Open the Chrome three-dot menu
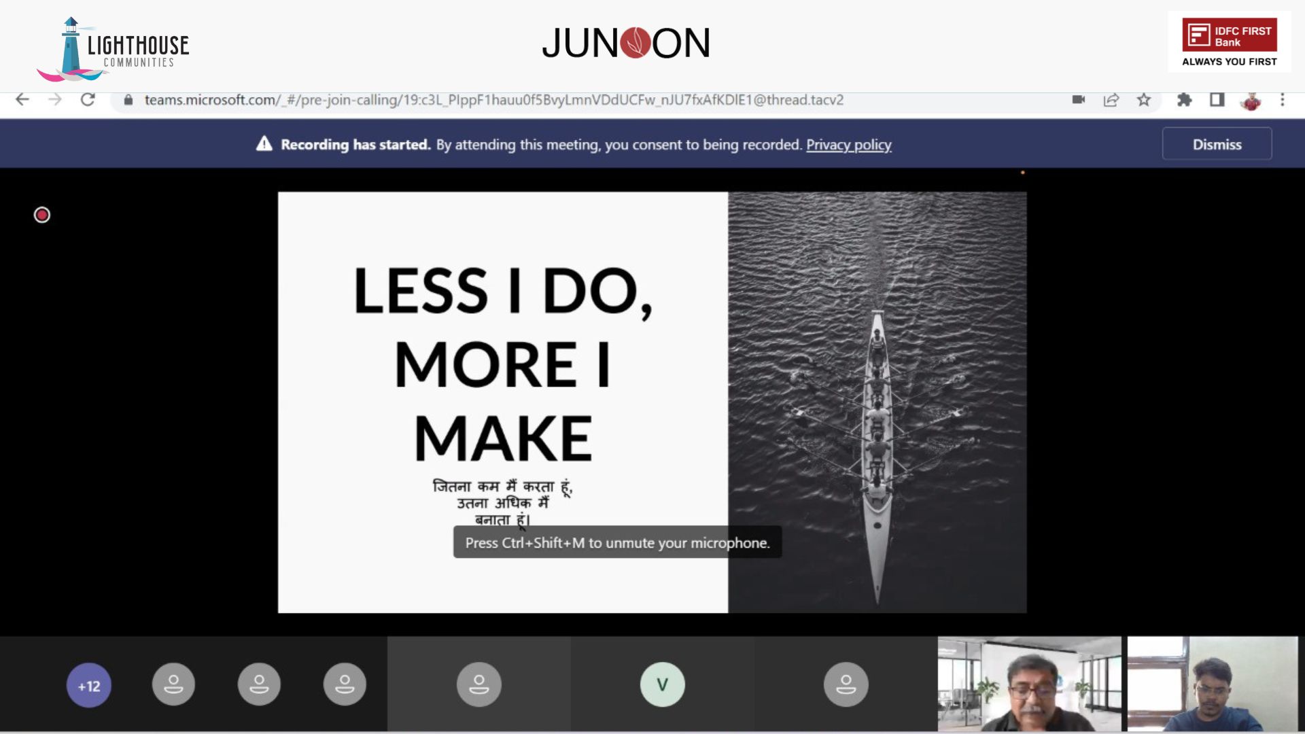 pos(1283,100)
